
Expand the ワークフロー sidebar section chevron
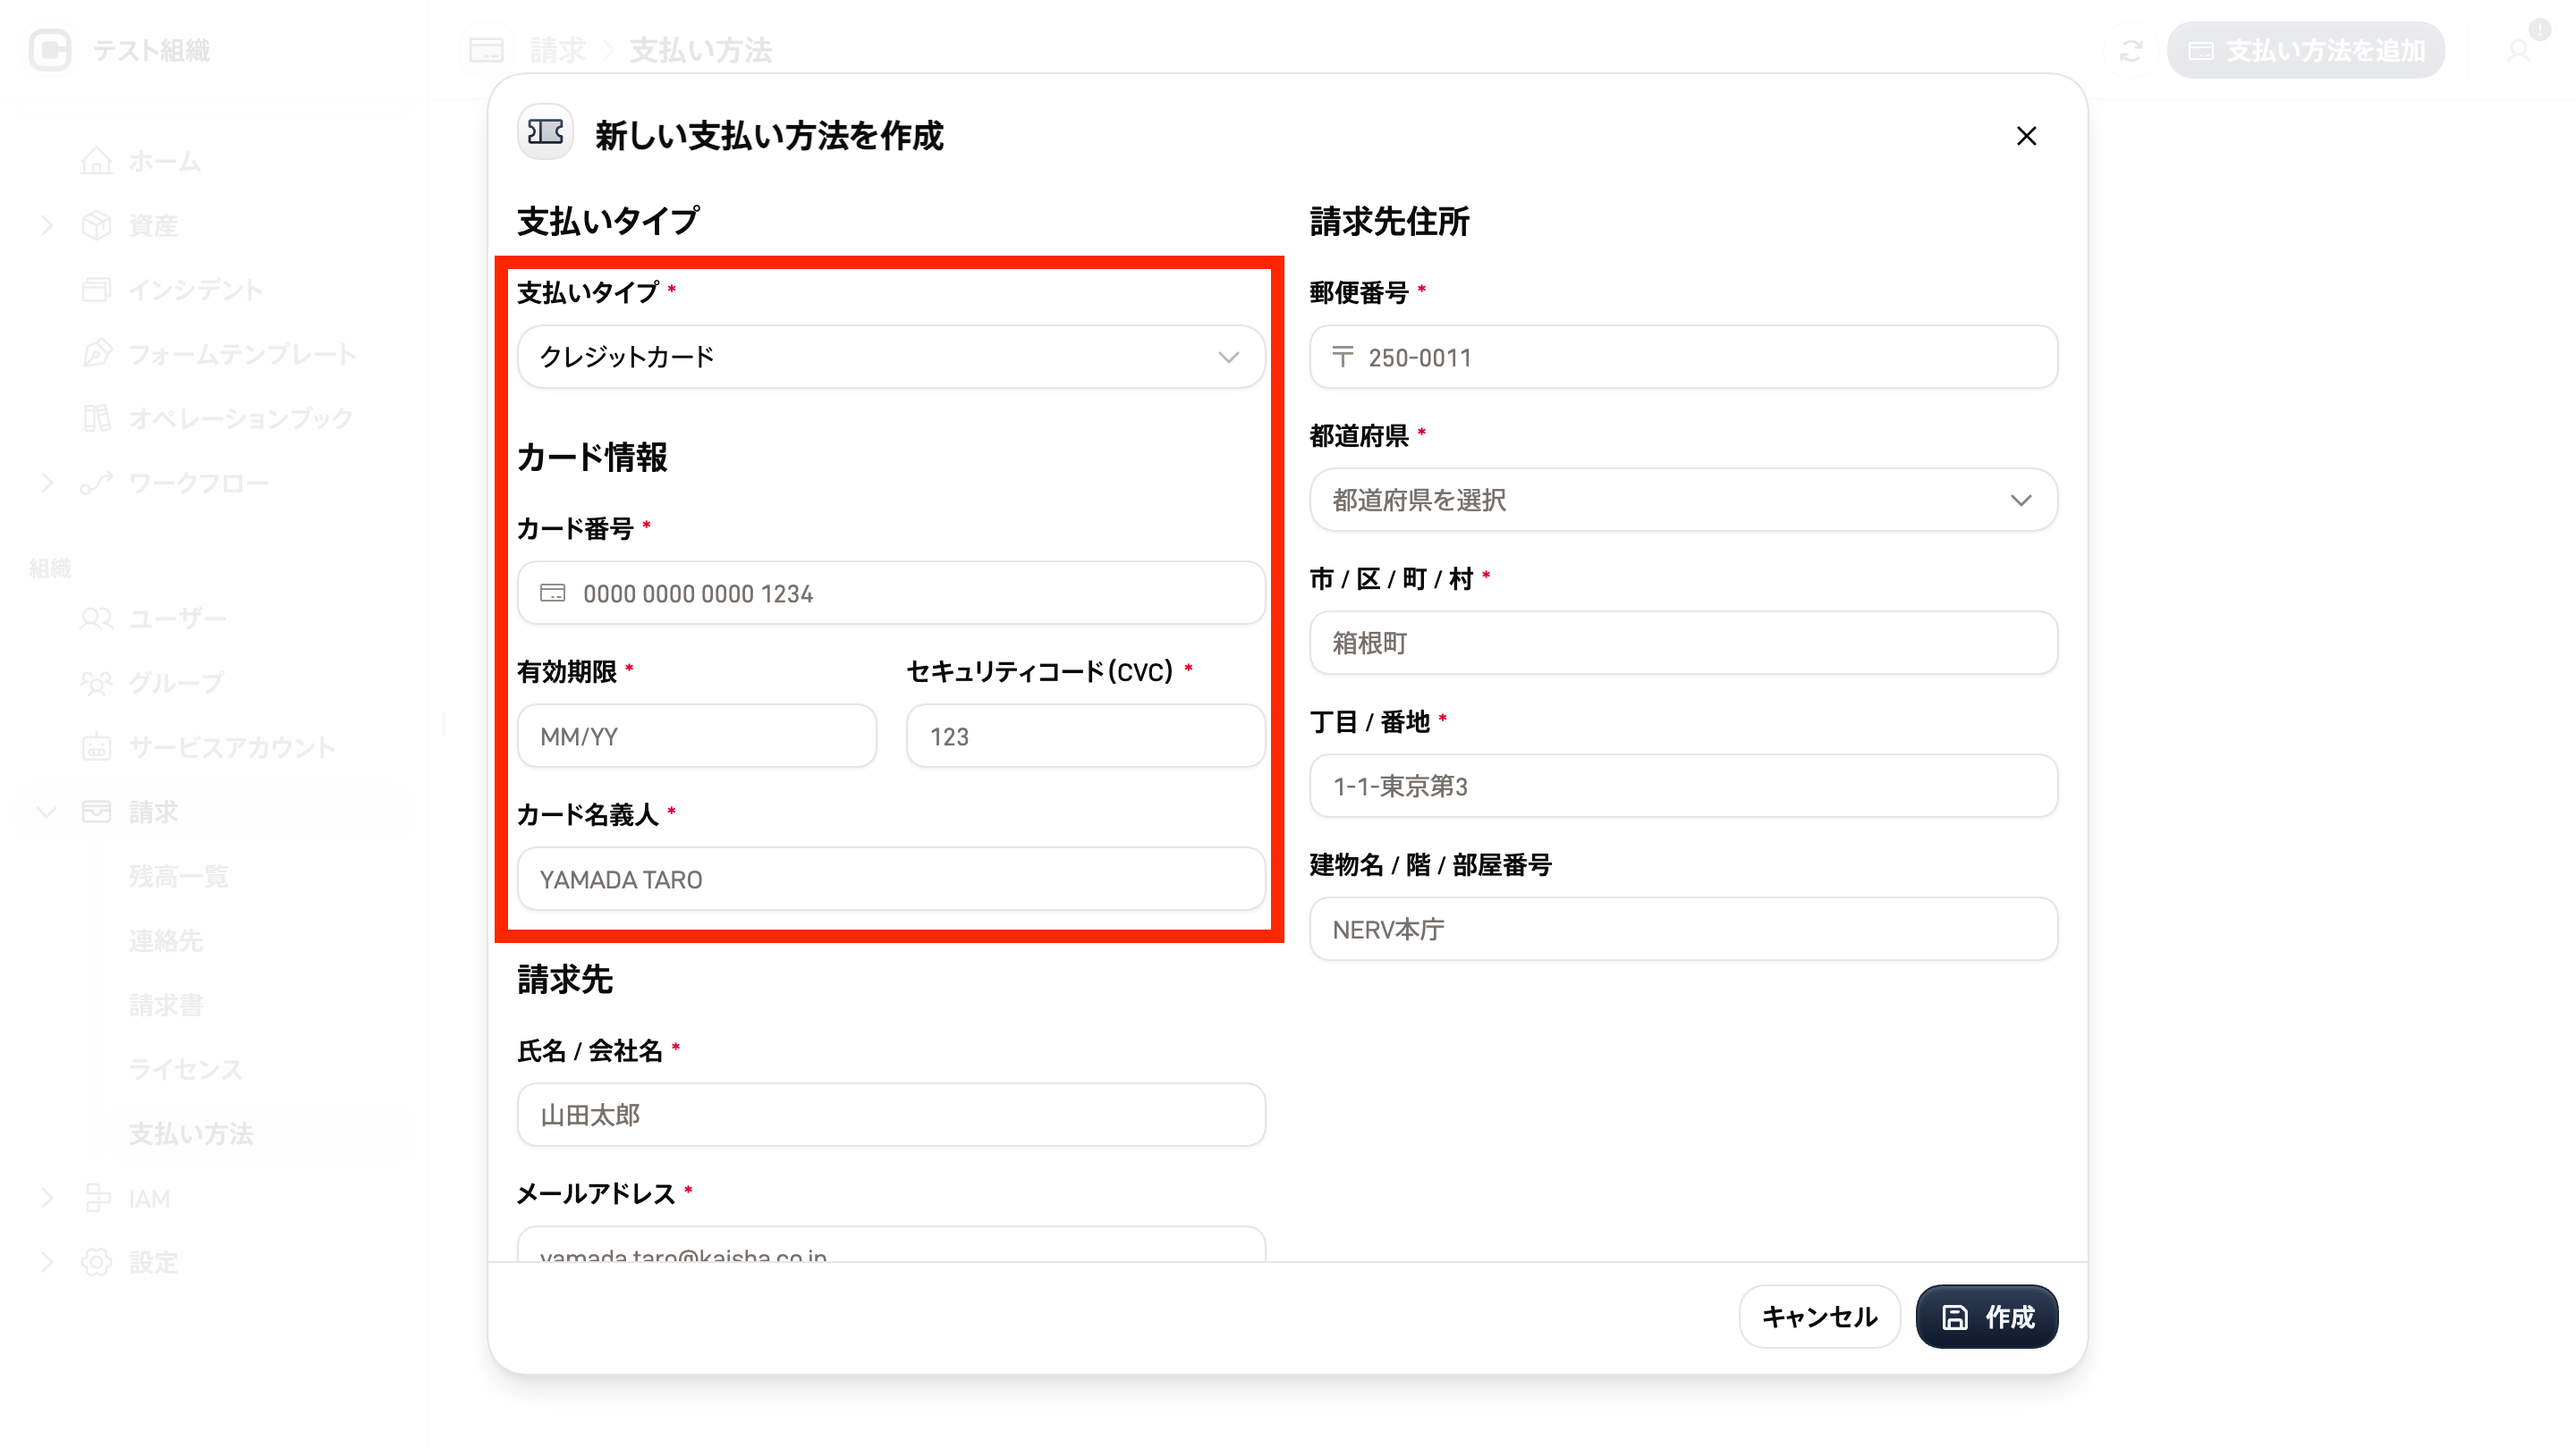(46, 484)
